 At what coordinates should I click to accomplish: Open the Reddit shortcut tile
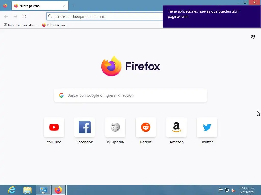tap(146, 127)
